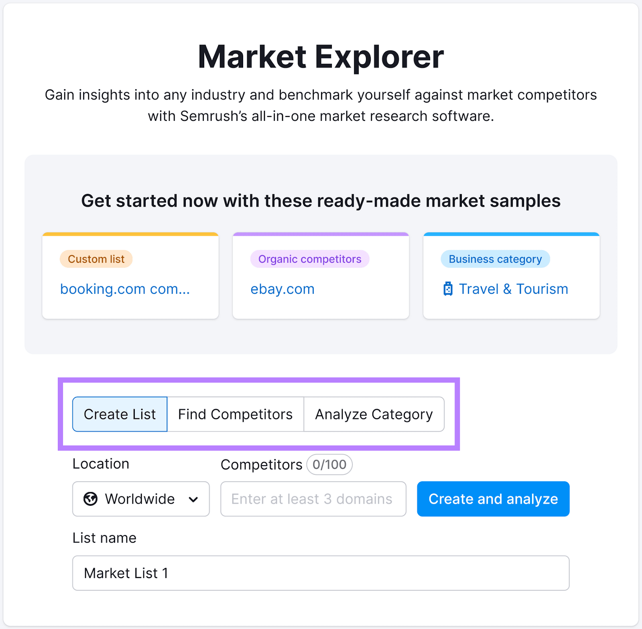Select the Travel & Tourism sample card
Screen dimensions: 642x629
click(x=511, y=275)
